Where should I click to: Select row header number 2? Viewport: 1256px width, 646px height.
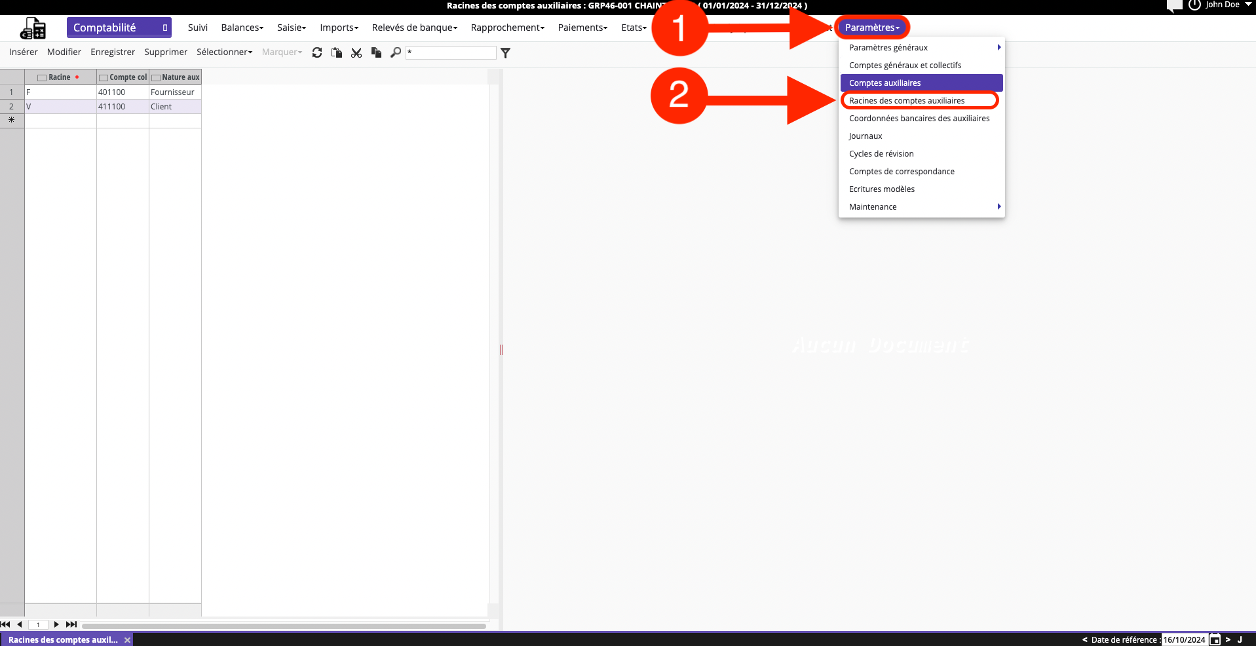tap(12, 106)
